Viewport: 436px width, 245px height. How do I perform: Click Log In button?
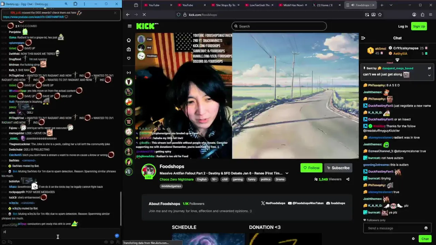403,26
